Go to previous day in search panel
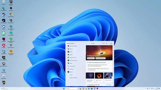161x90 pixels. click(x=87, y=43)
